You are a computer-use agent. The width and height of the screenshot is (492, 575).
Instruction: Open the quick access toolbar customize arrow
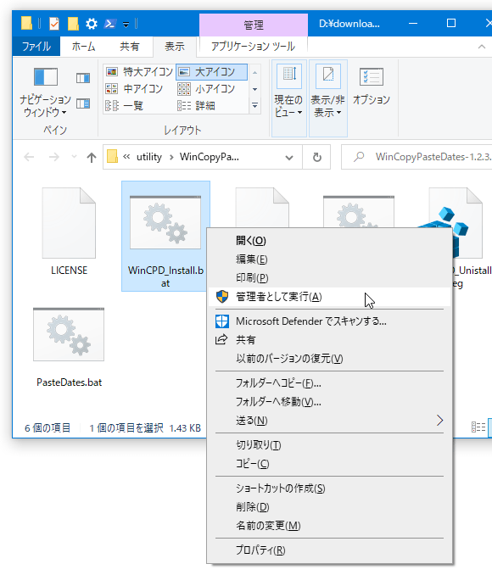[126, 25]
